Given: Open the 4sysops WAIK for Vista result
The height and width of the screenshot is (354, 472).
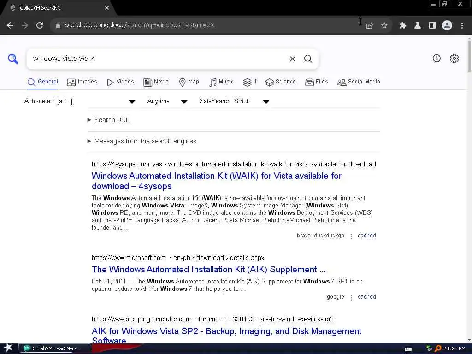Looking at the screenshot, I should (217, 181).
